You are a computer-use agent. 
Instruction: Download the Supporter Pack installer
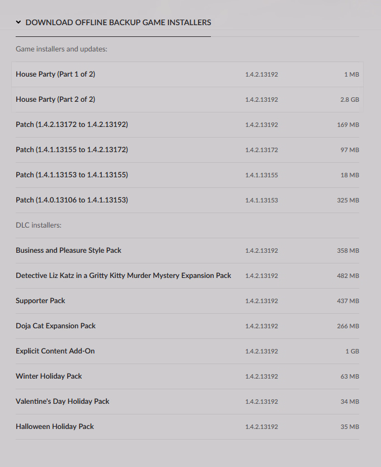(x=40, y=301)
